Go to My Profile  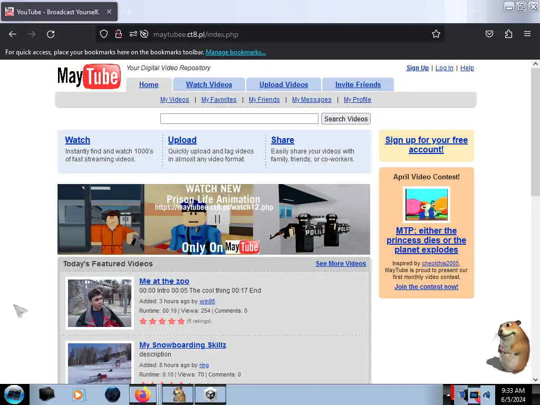pyautogui.click(x=358, y=100)
